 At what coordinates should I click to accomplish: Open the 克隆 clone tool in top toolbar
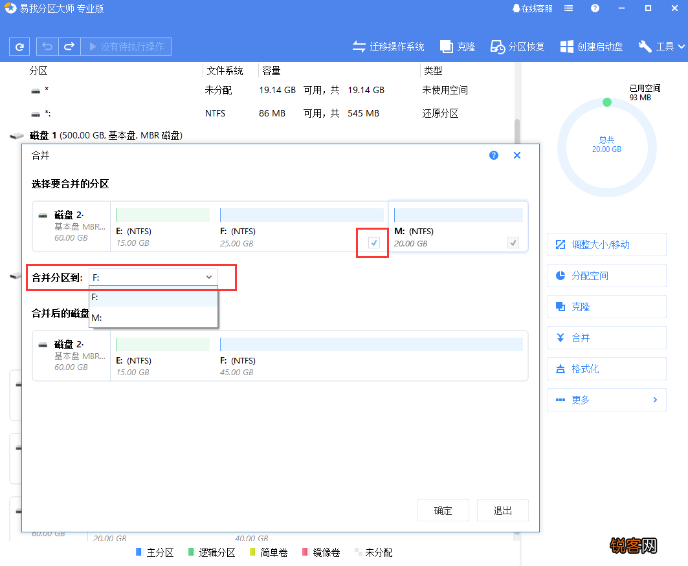[458, 47]
